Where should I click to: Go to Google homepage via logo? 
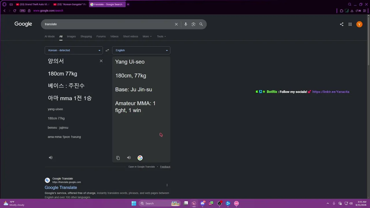click(23, 24)
